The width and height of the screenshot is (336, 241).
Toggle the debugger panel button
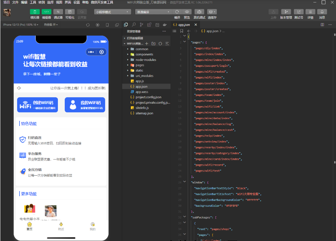[x=58, y=12]
